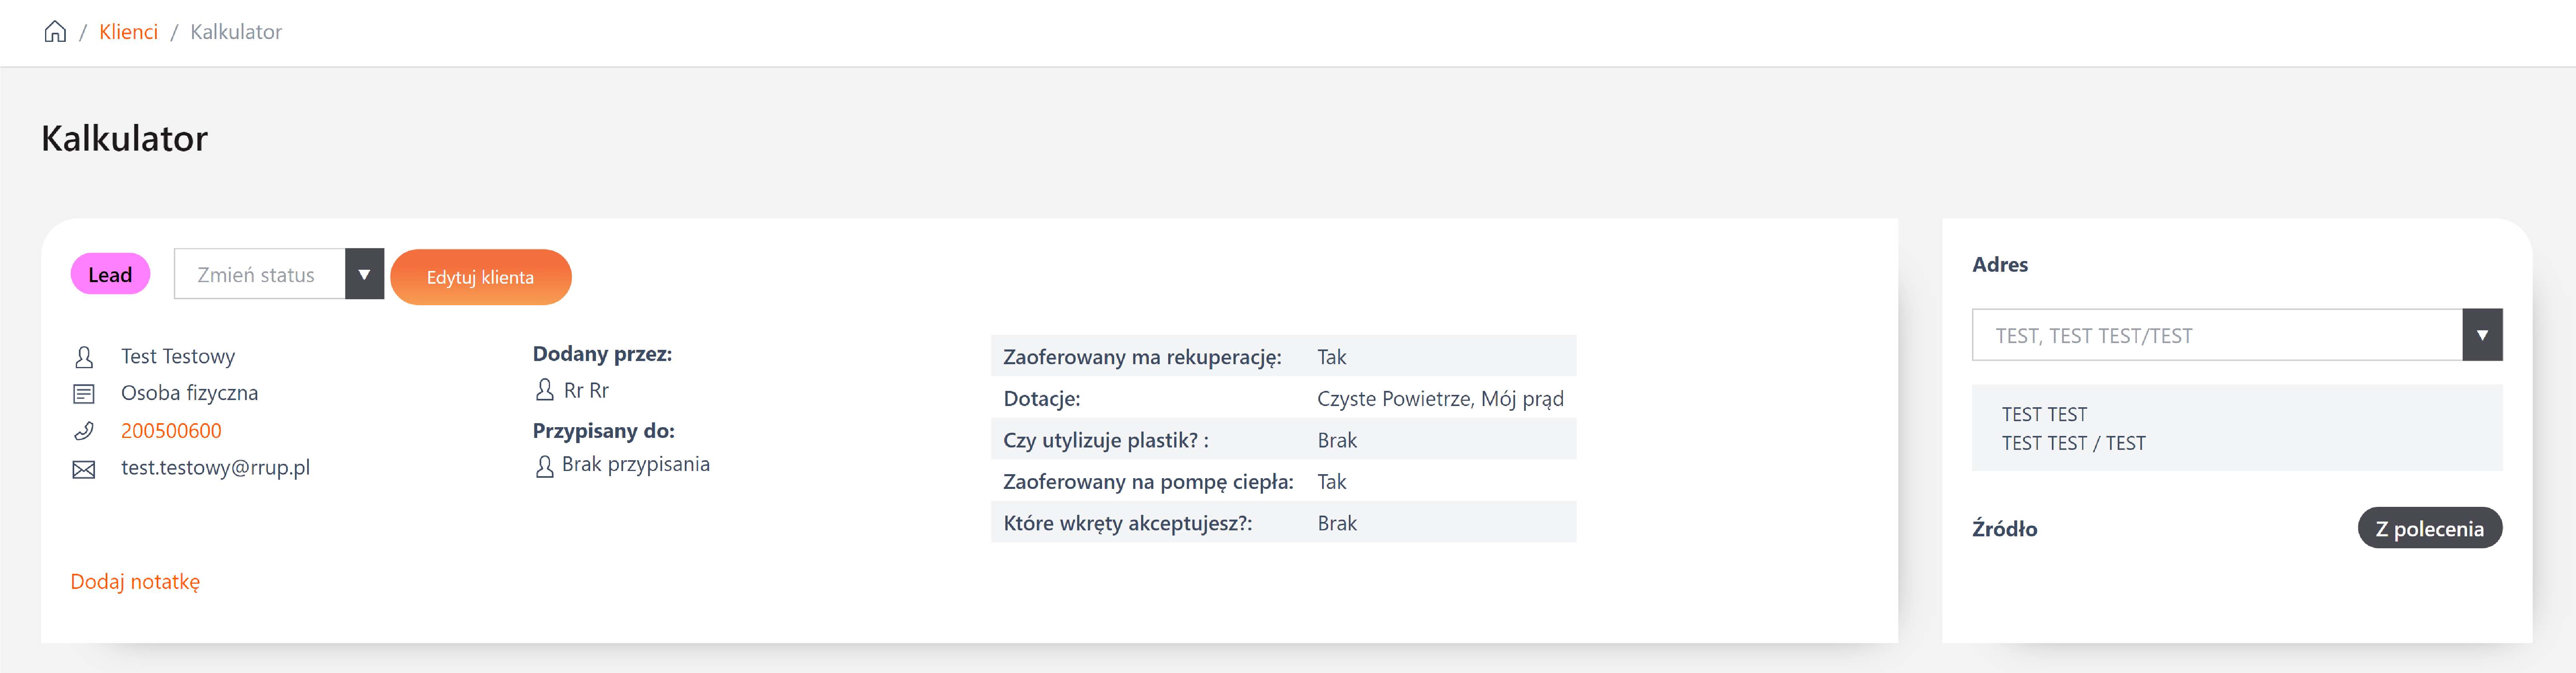
Task: Click the Z polecenia source badge
Action: pos(2429,528)
